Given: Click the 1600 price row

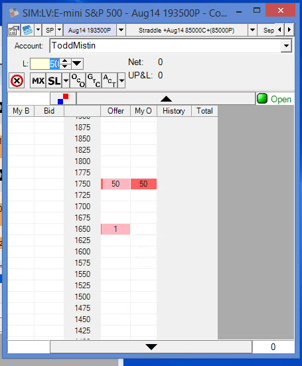Looking at the screenshot, I should click(82, 252).
